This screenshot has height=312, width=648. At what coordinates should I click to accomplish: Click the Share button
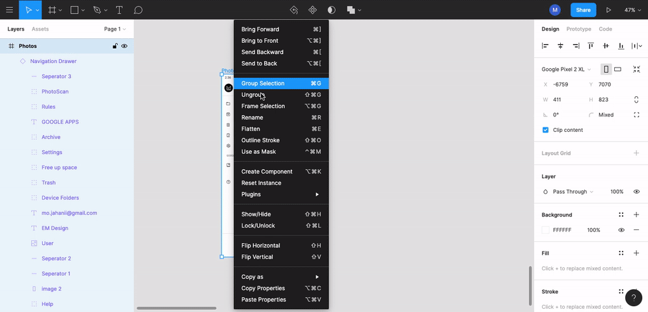(583, 10)
